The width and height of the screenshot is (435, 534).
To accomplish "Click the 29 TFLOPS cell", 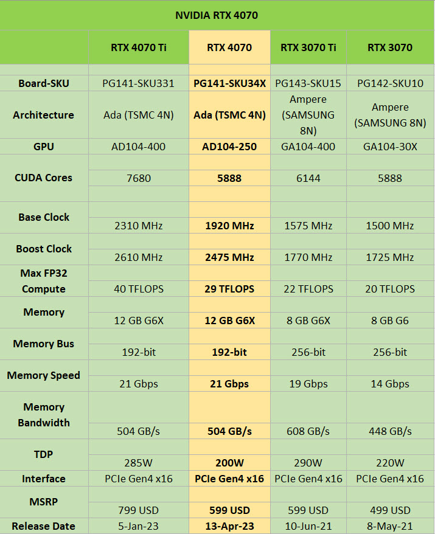I will [229, 289].
